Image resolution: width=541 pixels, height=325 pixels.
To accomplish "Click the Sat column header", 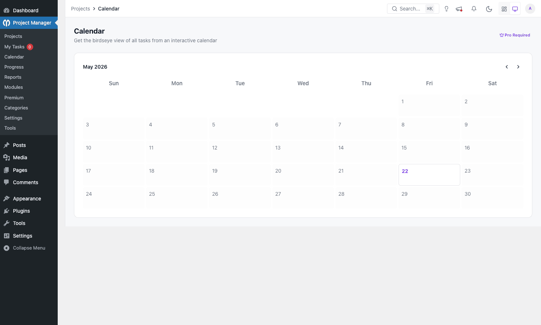I will [492, 83].
